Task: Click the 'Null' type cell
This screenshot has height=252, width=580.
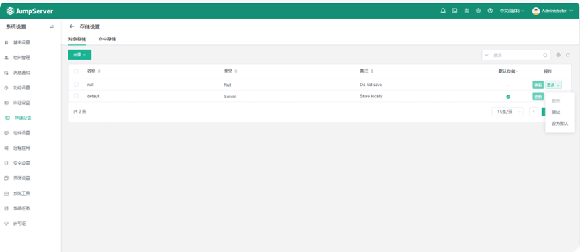Action: coord(228,85)
